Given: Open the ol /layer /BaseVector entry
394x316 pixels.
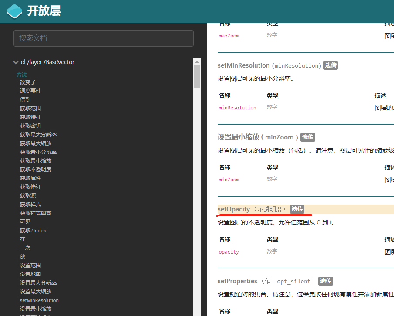Looking at the screenshot, I should coord(47,62).
